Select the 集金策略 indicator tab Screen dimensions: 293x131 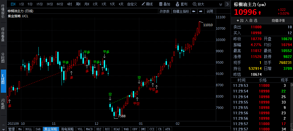51,129
